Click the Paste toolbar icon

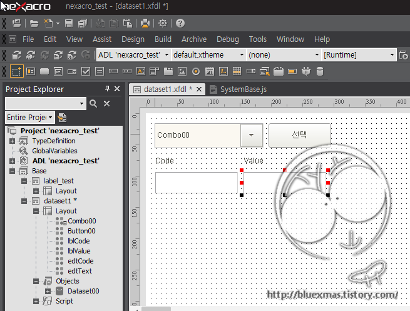tap(128, 23)
